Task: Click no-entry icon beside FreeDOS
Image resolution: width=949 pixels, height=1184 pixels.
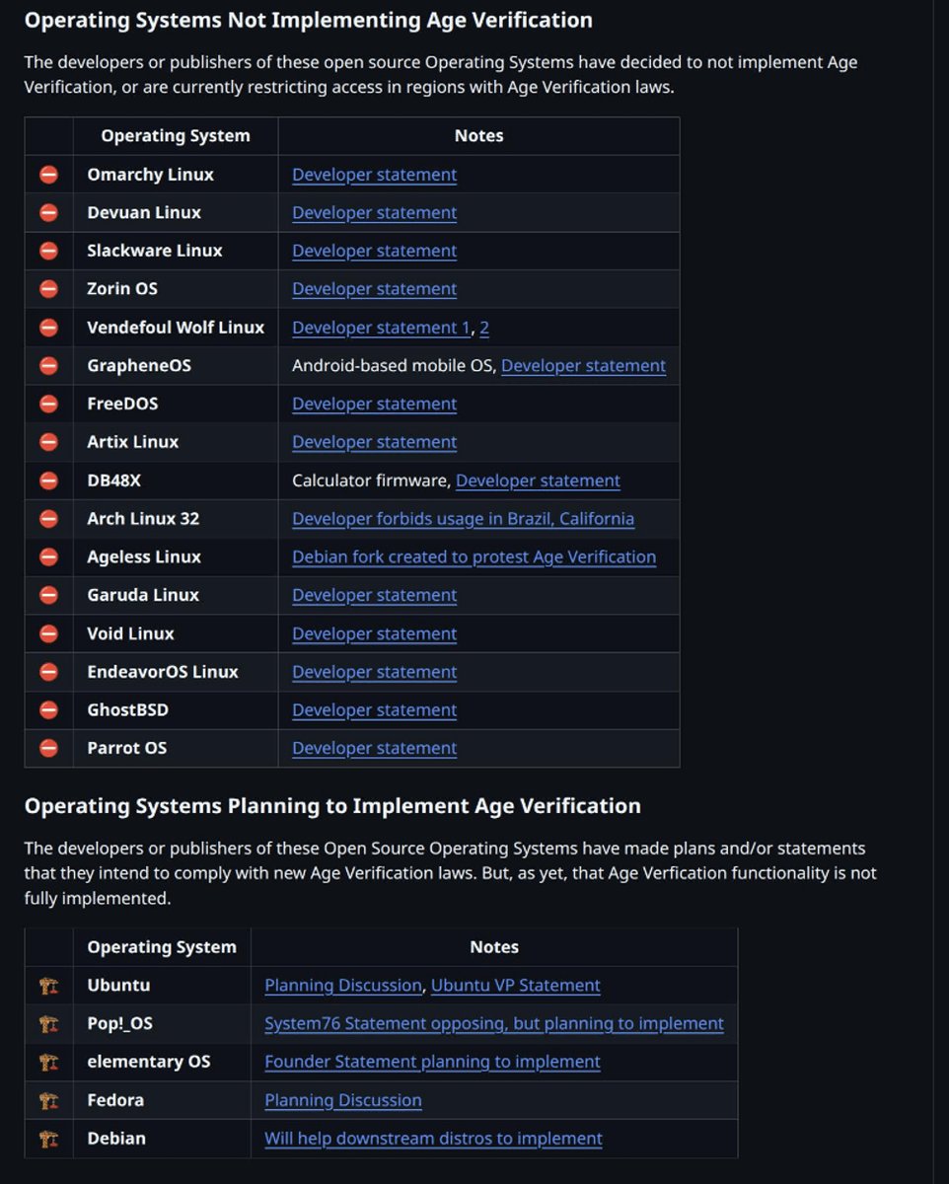Action: click(x=48, y=405)
